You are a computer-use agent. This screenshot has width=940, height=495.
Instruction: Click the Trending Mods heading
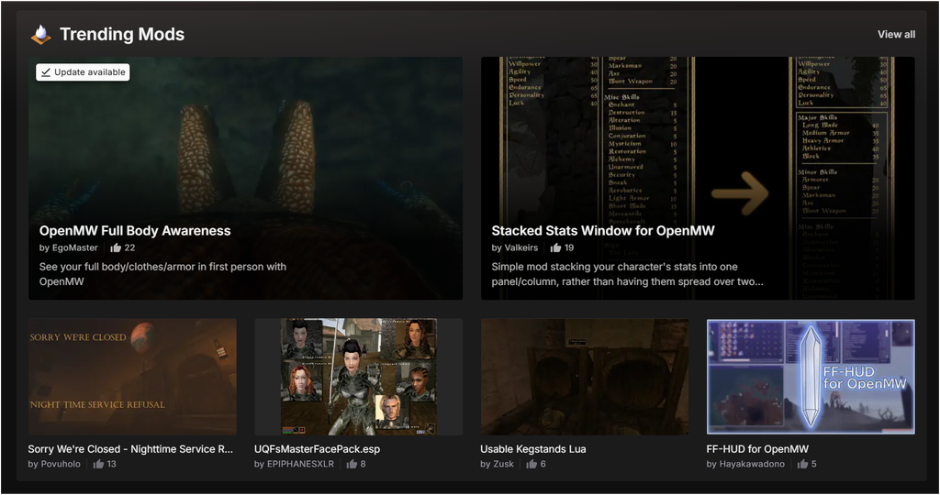[122, 35]
